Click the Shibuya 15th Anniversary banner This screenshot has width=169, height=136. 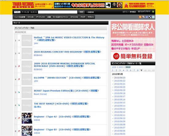[x=140, y=5]
